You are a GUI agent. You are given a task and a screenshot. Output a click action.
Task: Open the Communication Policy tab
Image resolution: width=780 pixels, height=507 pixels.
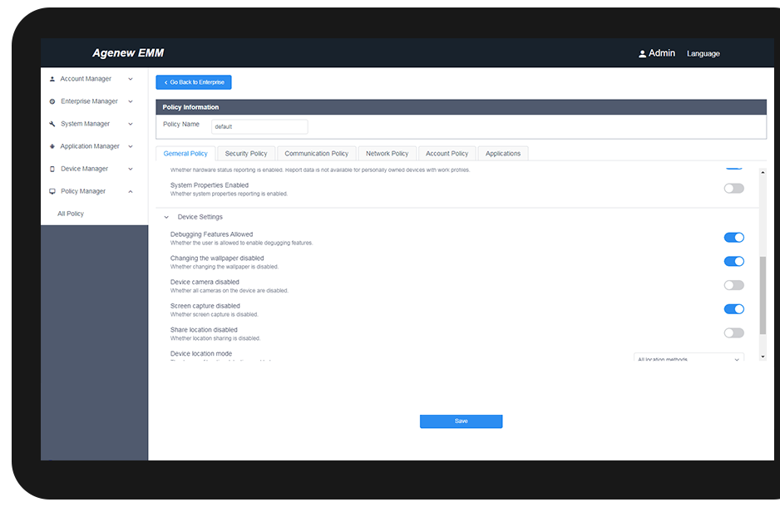click(x=316, y=154)
